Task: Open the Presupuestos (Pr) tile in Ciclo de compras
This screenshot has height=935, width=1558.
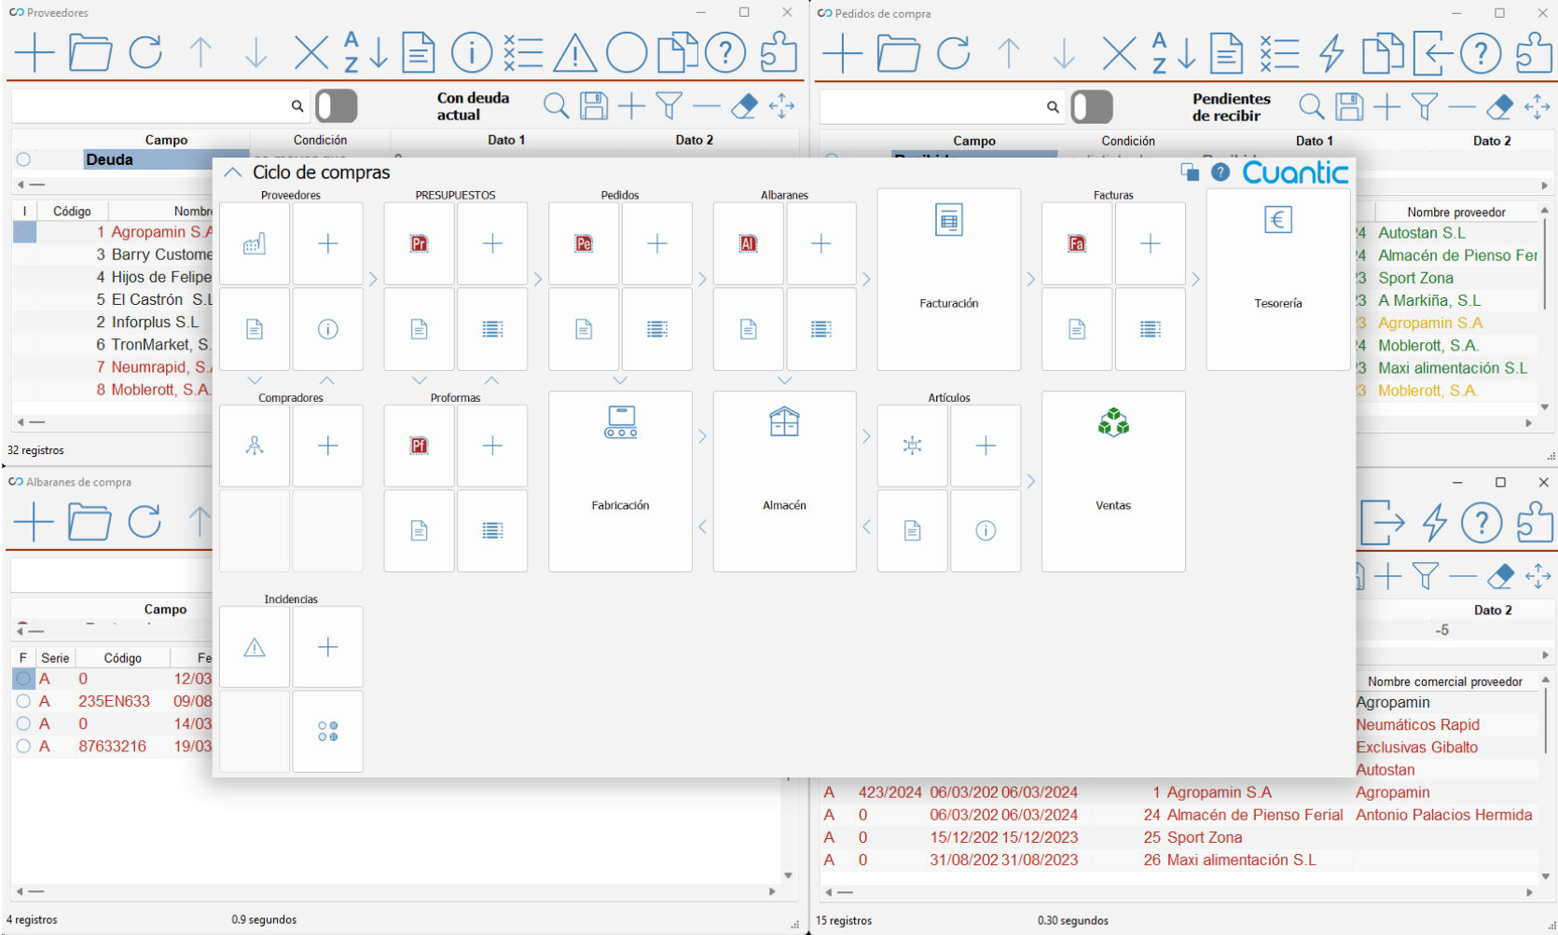Action: click(x=419, y=243)
